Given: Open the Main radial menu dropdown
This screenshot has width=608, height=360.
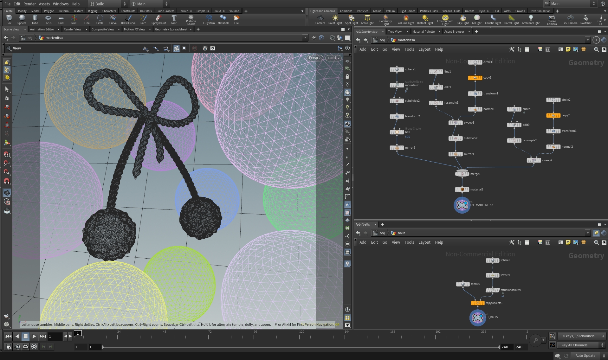Looking at the screenshot, I should (x=149, y=4).
